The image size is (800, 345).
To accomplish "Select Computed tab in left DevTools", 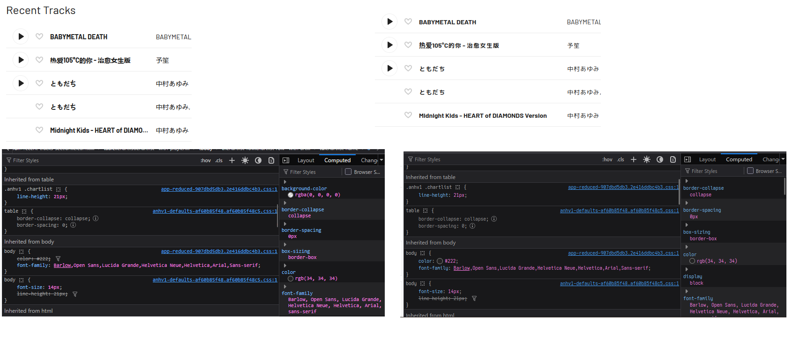I will coord(337,160).
